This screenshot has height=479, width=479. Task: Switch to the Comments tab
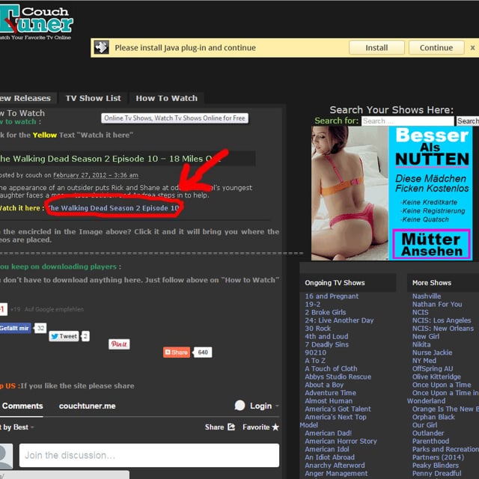(x=22, y=406)
